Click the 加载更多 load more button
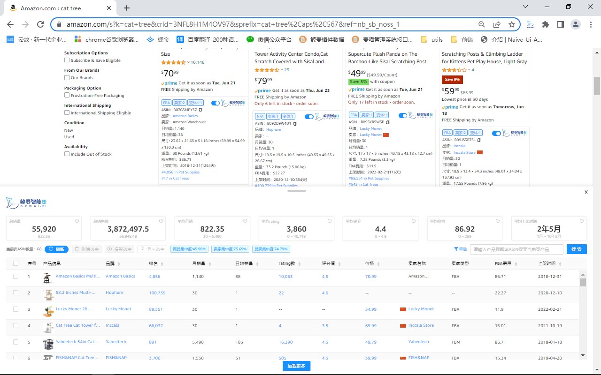The image size is (601, 375). tap(296, 366)
